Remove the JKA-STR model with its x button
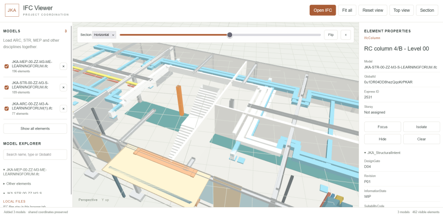 pyautogui.click(x=63, y=88)
